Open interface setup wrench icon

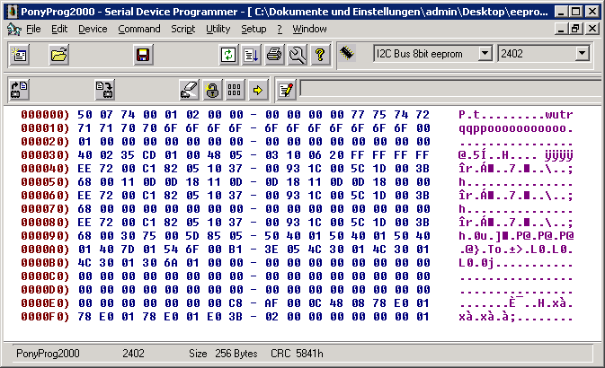[297, 55]
